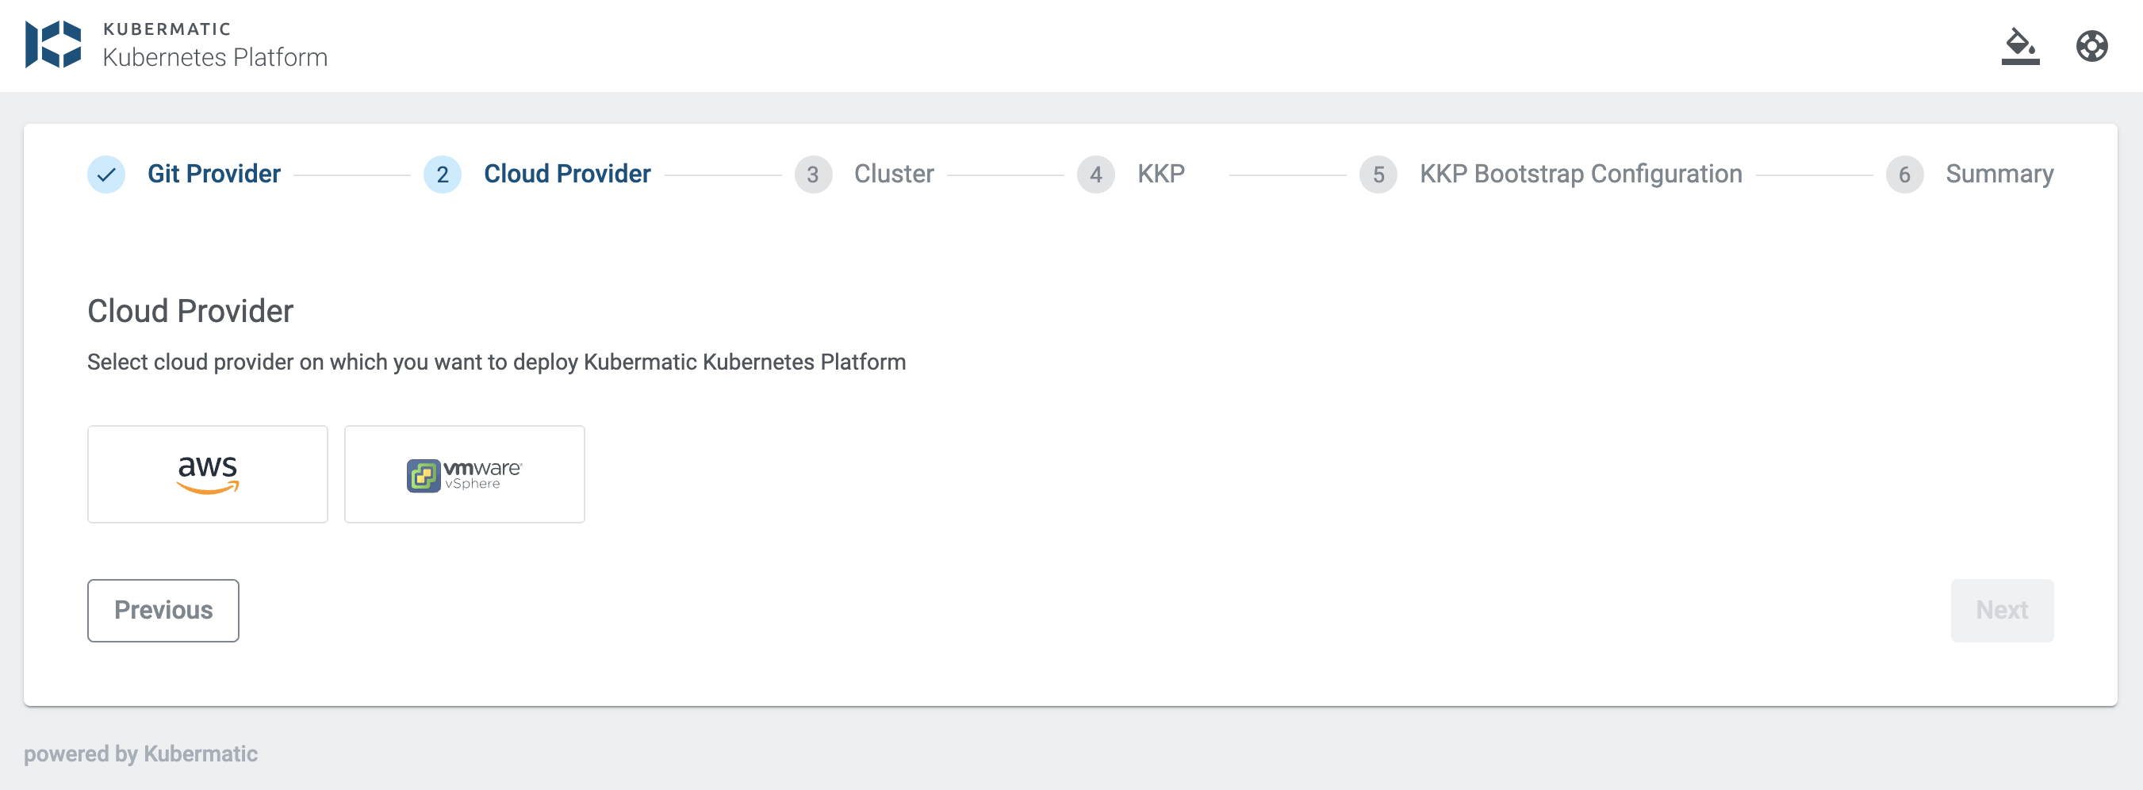The height and width of the screenshot is (790, 2143).
Task: Click the 'powered by Kubermatic' footer text
Action: [140, 754]
